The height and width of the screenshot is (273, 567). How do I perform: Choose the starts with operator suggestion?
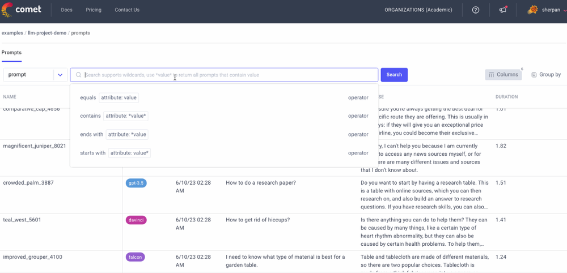coord(224,153)
